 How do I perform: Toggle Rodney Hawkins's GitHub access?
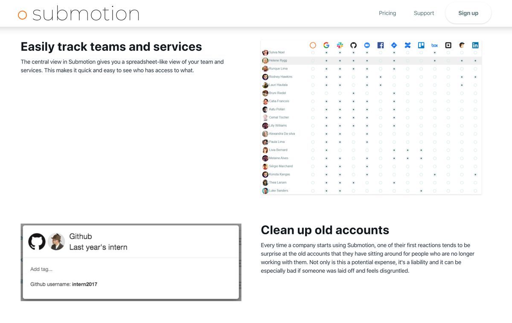pos(353,77)
